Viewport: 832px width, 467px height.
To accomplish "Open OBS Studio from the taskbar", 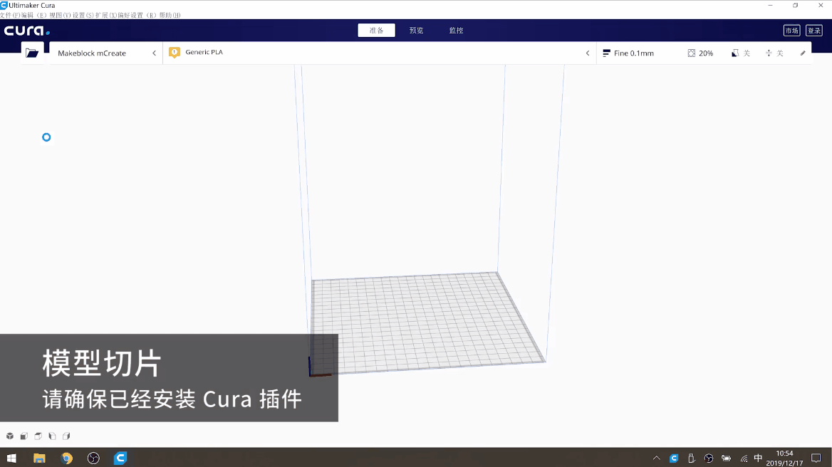I will click(93, 458).
